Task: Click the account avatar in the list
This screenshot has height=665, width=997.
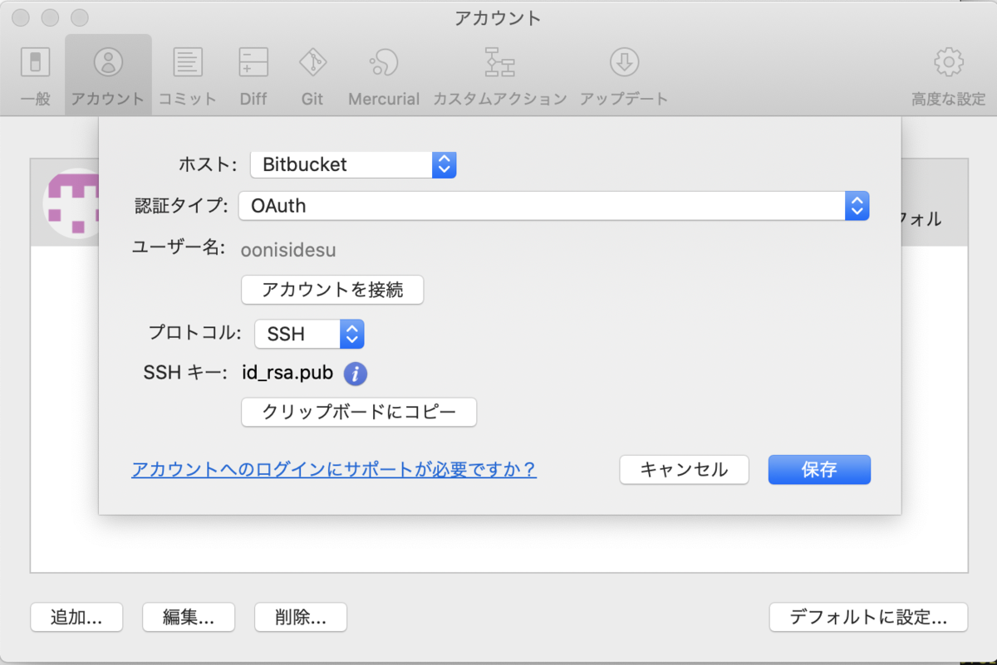Action: tap(71, 203)
